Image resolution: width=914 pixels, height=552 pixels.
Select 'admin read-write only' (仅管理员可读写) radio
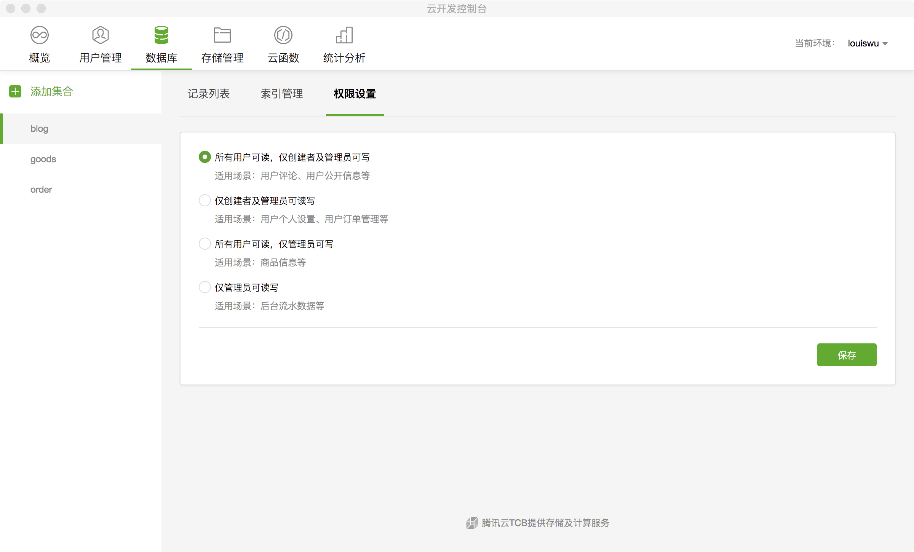pos(205,287)
